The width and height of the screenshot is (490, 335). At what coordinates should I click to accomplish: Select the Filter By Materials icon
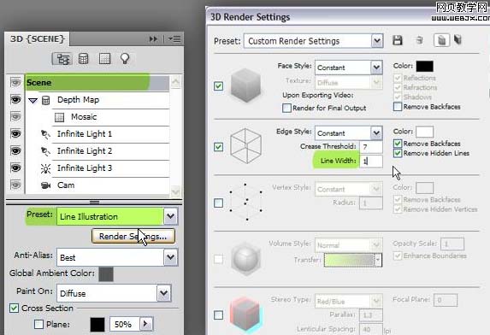(x=104, y=59)
